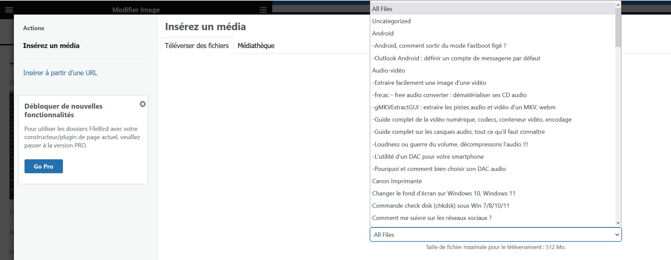Select Comment me suivre sur les réseaux sociaux
Screen dimensions: 671x260
(x=432, y=218)
